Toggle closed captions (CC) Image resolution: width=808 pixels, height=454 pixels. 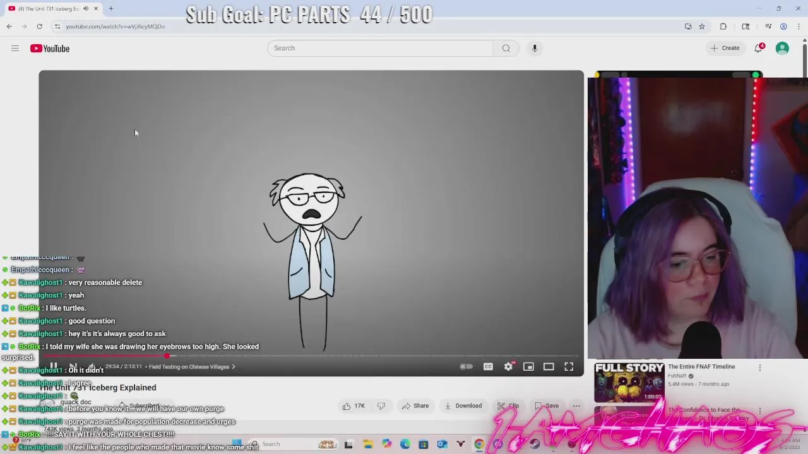click(488, 366)
